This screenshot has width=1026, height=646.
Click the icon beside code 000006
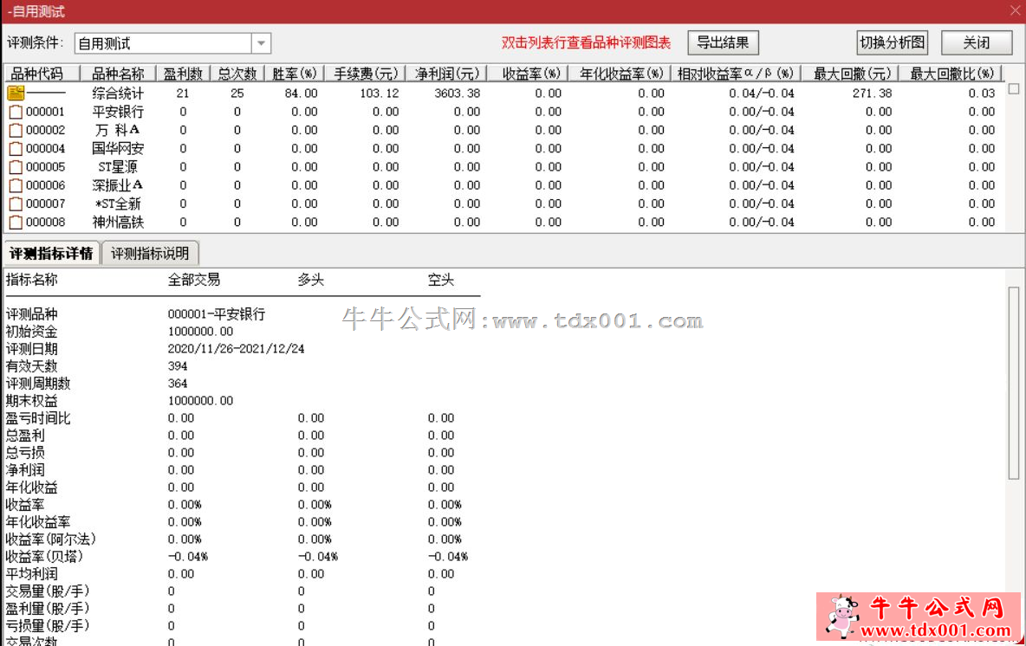(15, 185)
